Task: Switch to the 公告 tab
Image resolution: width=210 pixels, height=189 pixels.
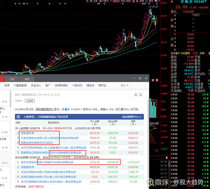Action: pyautogui.click(x=12, y=79)
